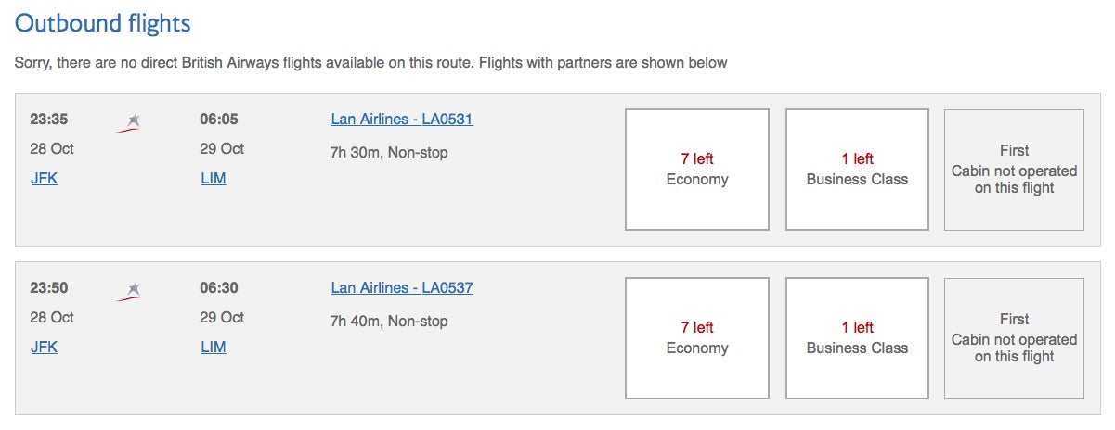Click the 06:30 arrival time
Image resolution: width=1115 pixels, height=430 pixels.
click(x=218, y=288)
